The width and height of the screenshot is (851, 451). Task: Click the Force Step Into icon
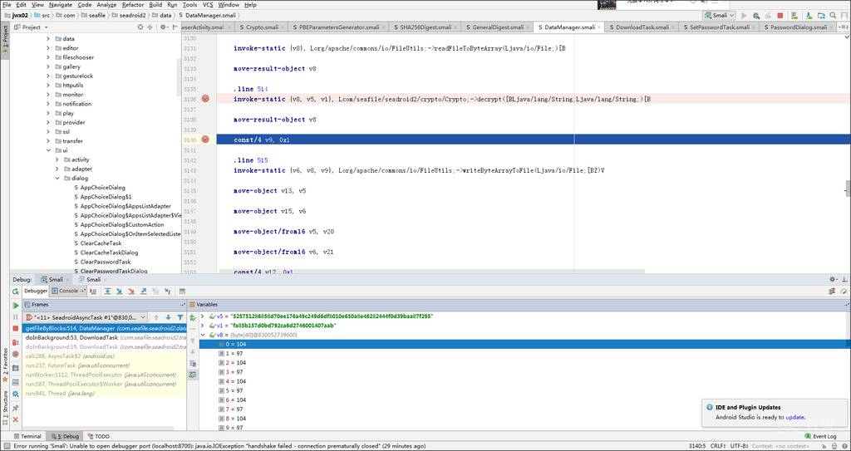tap(131, 291)
